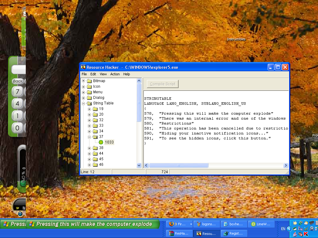Screen dimensions: 318x238
Task: Click the line 578 'Pressing this will make' string
Action: click(216, 113)
